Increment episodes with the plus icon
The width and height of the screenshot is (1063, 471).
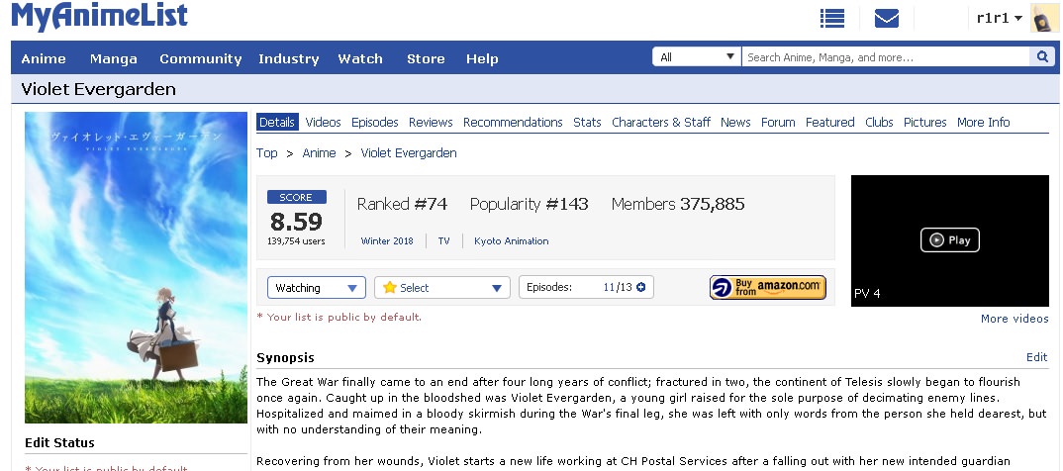coord(640,287)
